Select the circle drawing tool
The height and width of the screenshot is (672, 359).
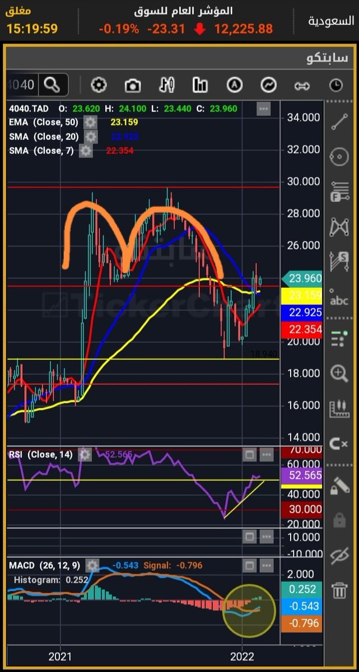pos(339,157)
